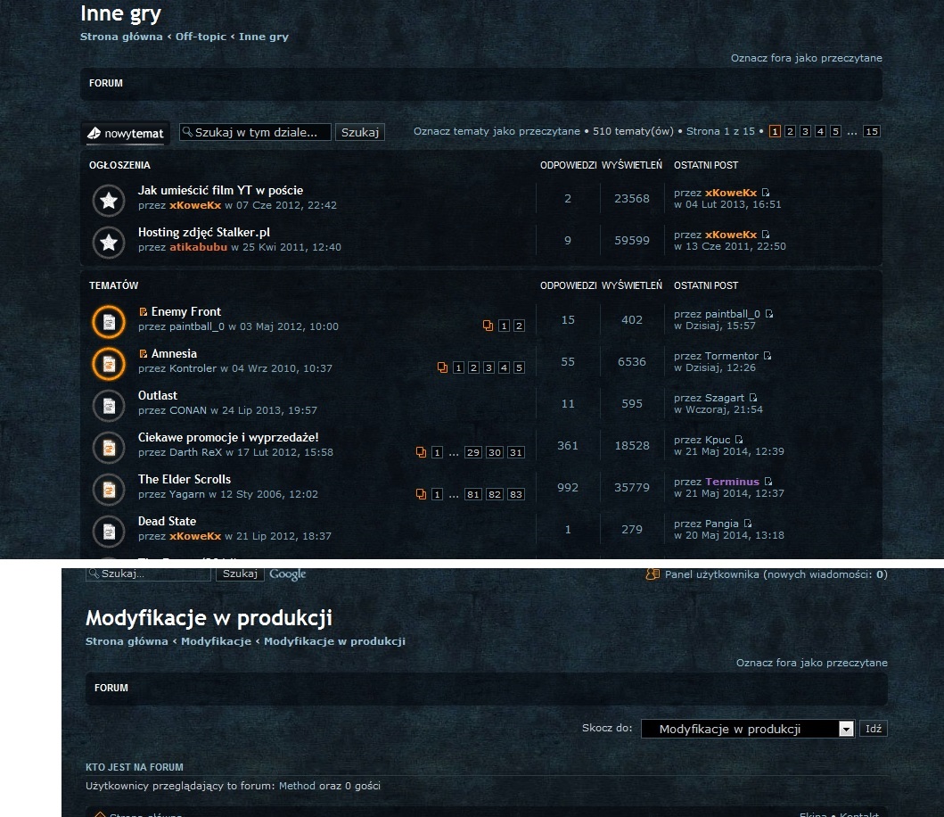Click Oznacz fora jako przeczytane in Modyfikacje page
This screenshot has width=944, height=817.
pos(811,663)
